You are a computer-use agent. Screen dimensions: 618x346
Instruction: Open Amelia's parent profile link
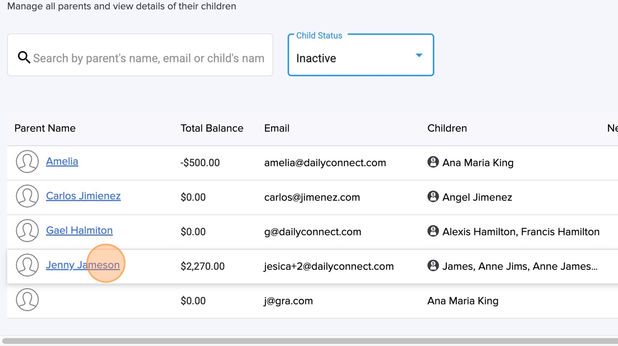point(62,162)
